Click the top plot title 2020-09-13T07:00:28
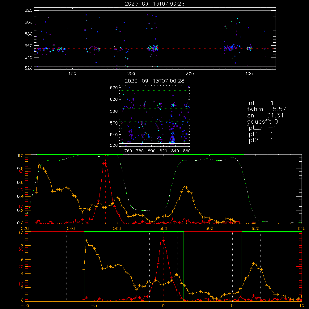309x309 pixels. coord(154,4)
